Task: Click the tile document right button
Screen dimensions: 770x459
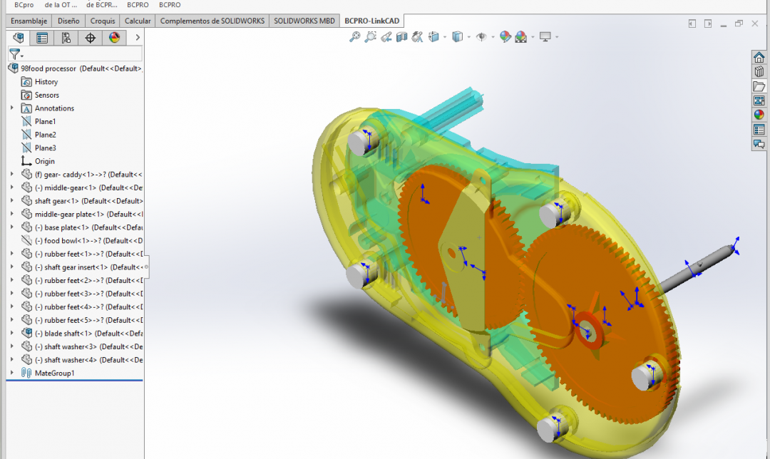Action: click(x=708, y=24)
